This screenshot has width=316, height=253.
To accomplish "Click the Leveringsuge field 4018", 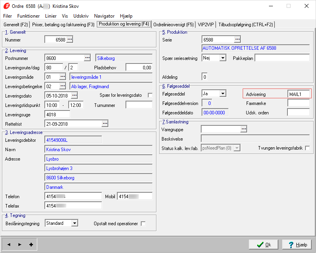I will tap(57, 114).
